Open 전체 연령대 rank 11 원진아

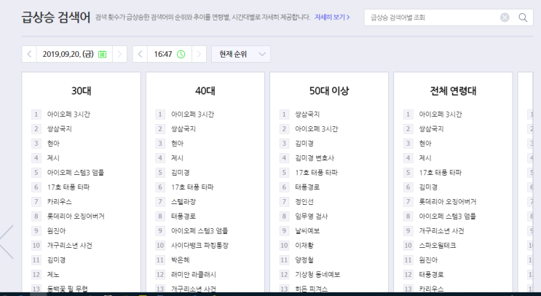coord(428,260)
